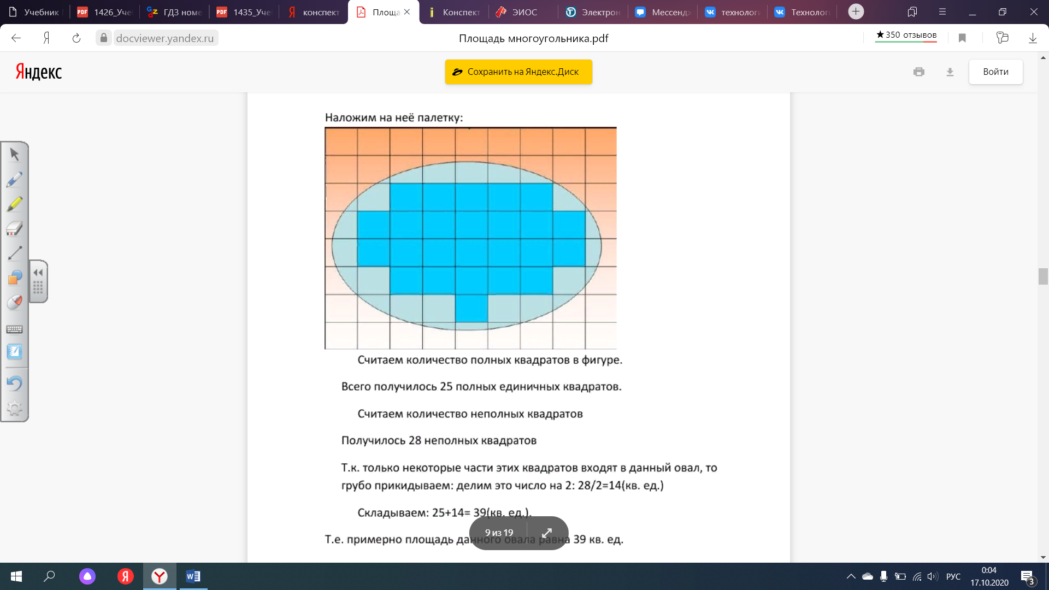The image size is (1049, 590).
Task: Open the browser extensions icon
Action: 1002,38
